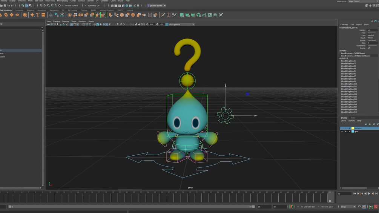The image size is (379, 213).
Task: Open the outliner panel dropdown arrow
Action: pyautogui.click(x=42, y=28)
